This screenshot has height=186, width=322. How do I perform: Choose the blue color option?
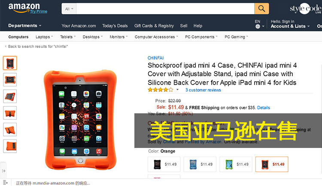point(200,164)
